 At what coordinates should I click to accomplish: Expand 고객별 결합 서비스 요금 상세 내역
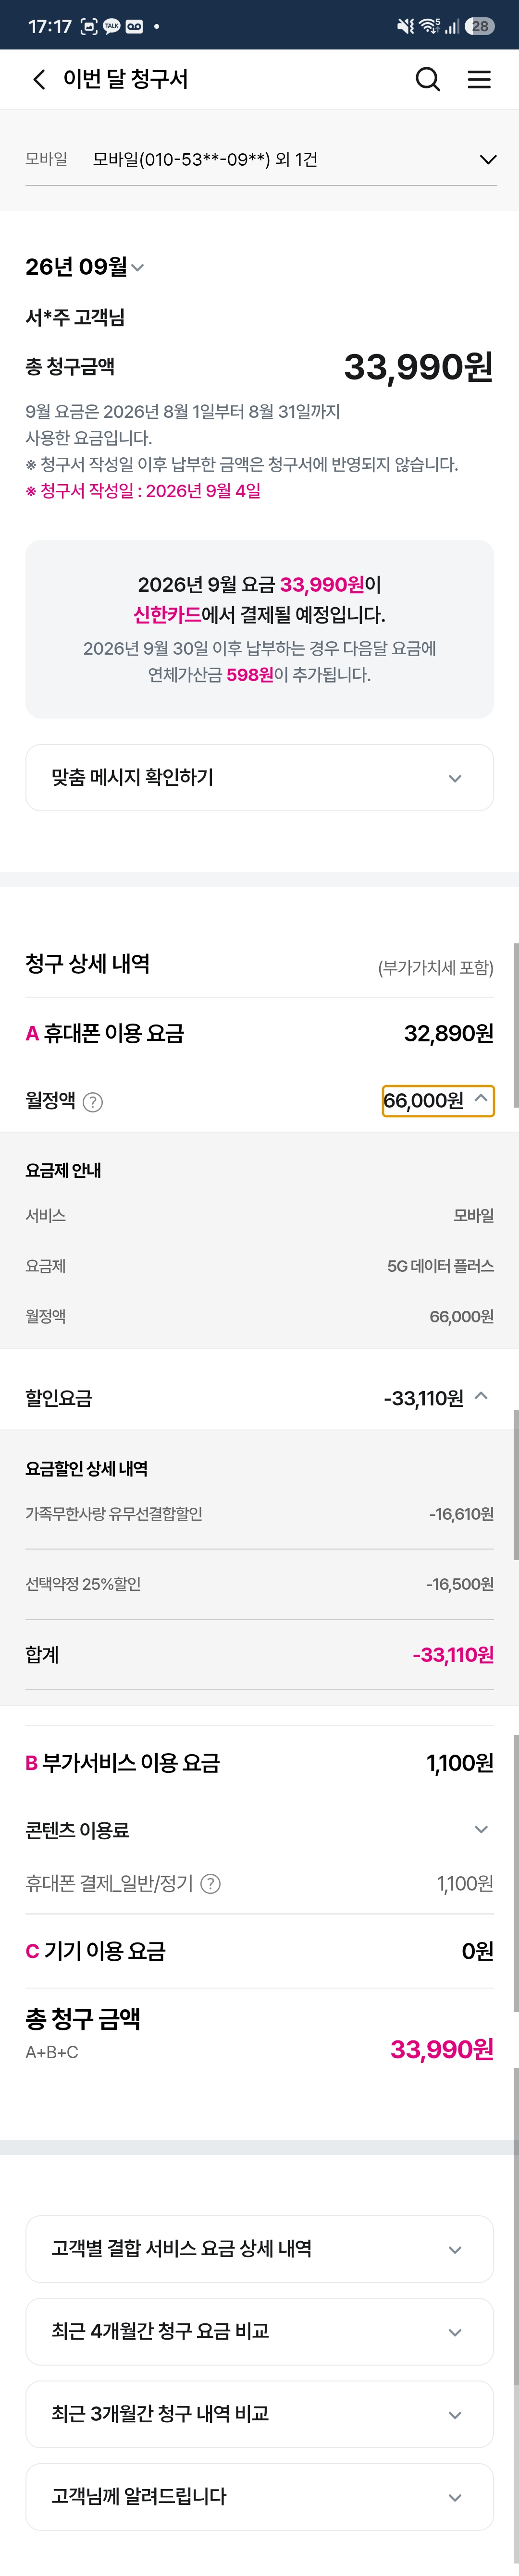259,2249
